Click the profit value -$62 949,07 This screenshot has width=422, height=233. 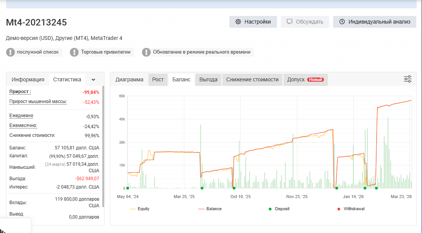coord(87,179)
